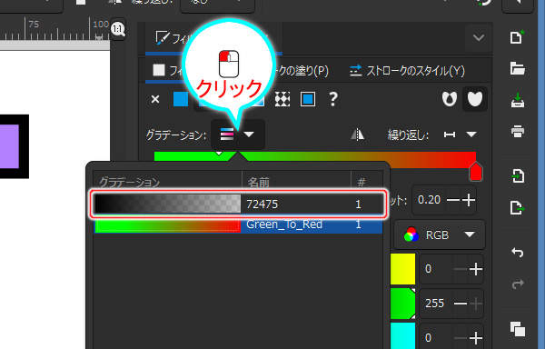Open the gradient repeat dropdown
Screen dimensions: 545x349
[461, 135]
